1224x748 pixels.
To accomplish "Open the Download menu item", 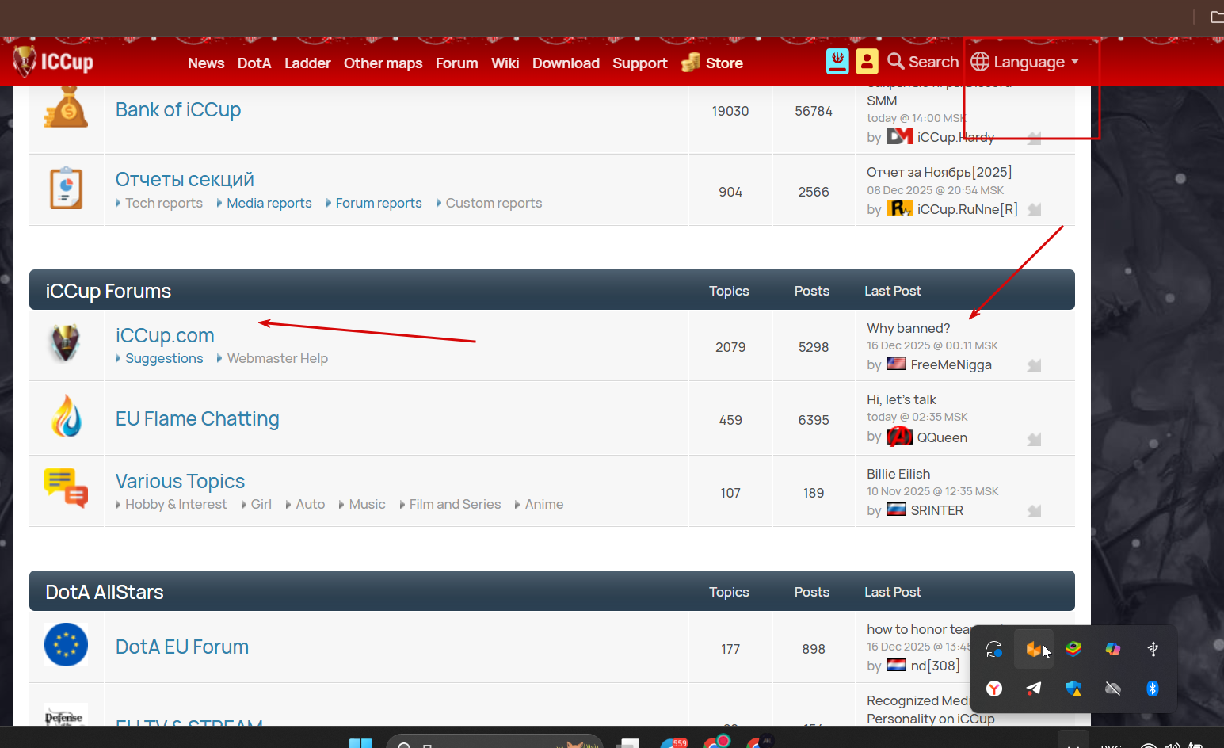I will click(x=566, y=63).
